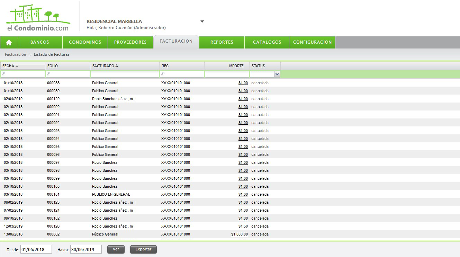The image size is (460, 257).
Task: Open the $1.50 amount link
Action: (243, 227)
